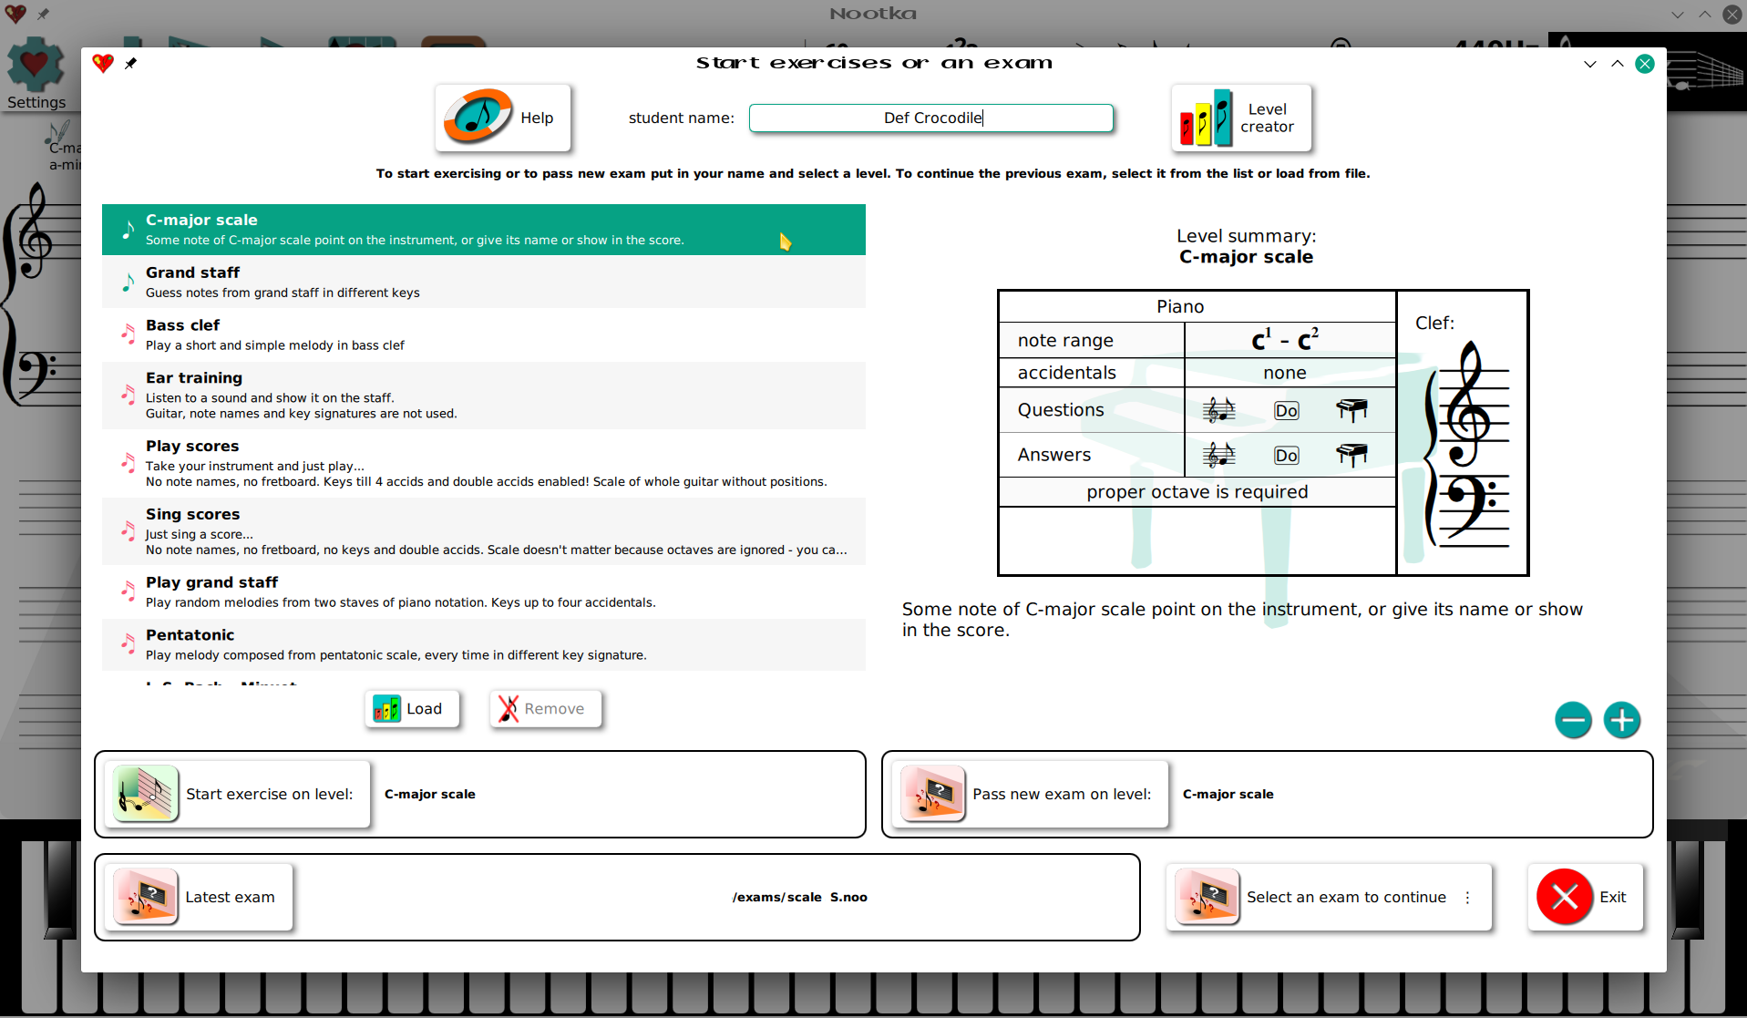Open the Help button with music note icon
This screenshot has width=1747, height=1018.
(503, 118)
